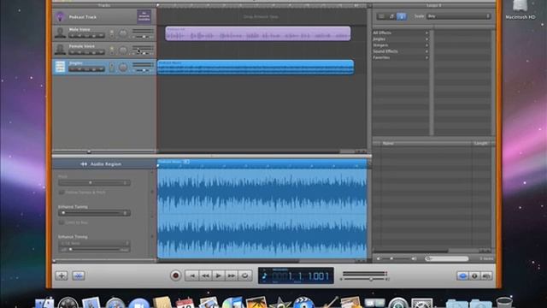Viewport: 547px width, 308px height.
Task: Click the waveform in the editor
Action: [x=262, y=213]
